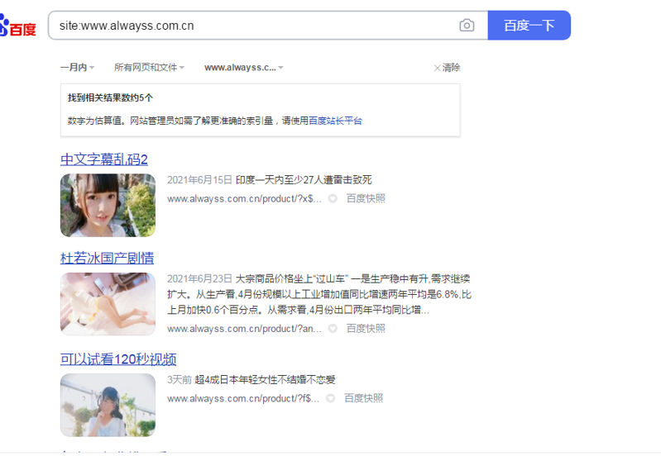The width and height of the screenshot is (661, 456).
Task: Open 百度快照 for the 2021年6月23日 result
Action: click(x=366, y=329)
